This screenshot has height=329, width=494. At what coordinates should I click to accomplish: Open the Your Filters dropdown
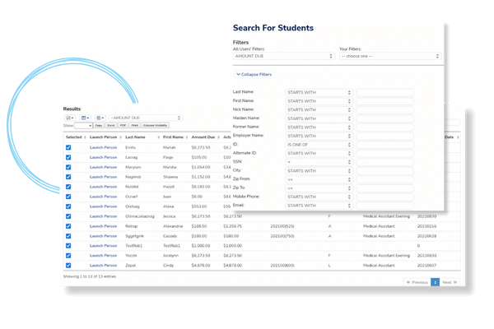tap(390, 56)
